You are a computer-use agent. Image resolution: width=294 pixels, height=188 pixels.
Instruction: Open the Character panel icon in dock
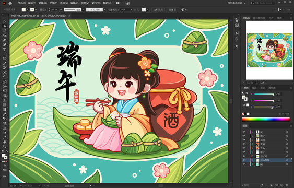[237, 33]
